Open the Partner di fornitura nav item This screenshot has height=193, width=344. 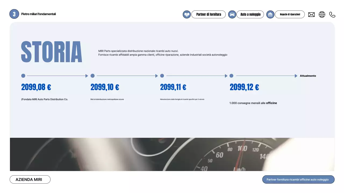coord(208,14)
